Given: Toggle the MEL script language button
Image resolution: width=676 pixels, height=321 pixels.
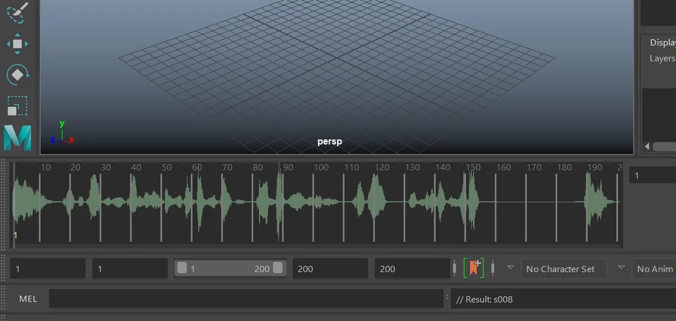Looking at the screenshot, I should coord(28,299).
